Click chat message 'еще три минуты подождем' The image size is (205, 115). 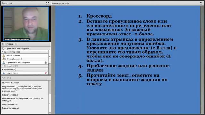coord(22,99)
